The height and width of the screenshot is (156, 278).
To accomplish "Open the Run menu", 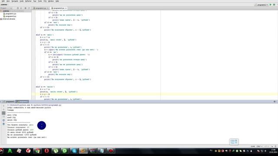I will (35, 1).
